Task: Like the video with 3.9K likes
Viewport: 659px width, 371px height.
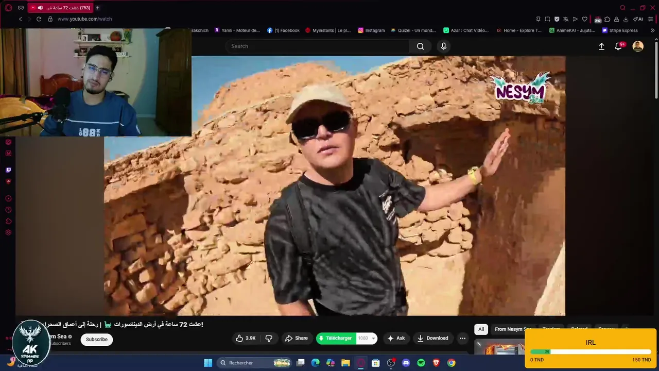Action: pyautogui.click(x=246, y=338)
